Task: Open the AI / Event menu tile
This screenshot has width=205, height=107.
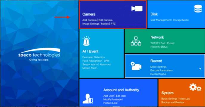Action: (102, 54)
